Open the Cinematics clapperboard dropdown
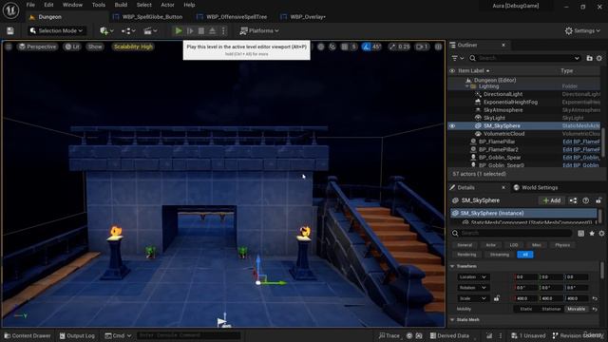This screenshot has width=608, height=342. click(150, 30)
